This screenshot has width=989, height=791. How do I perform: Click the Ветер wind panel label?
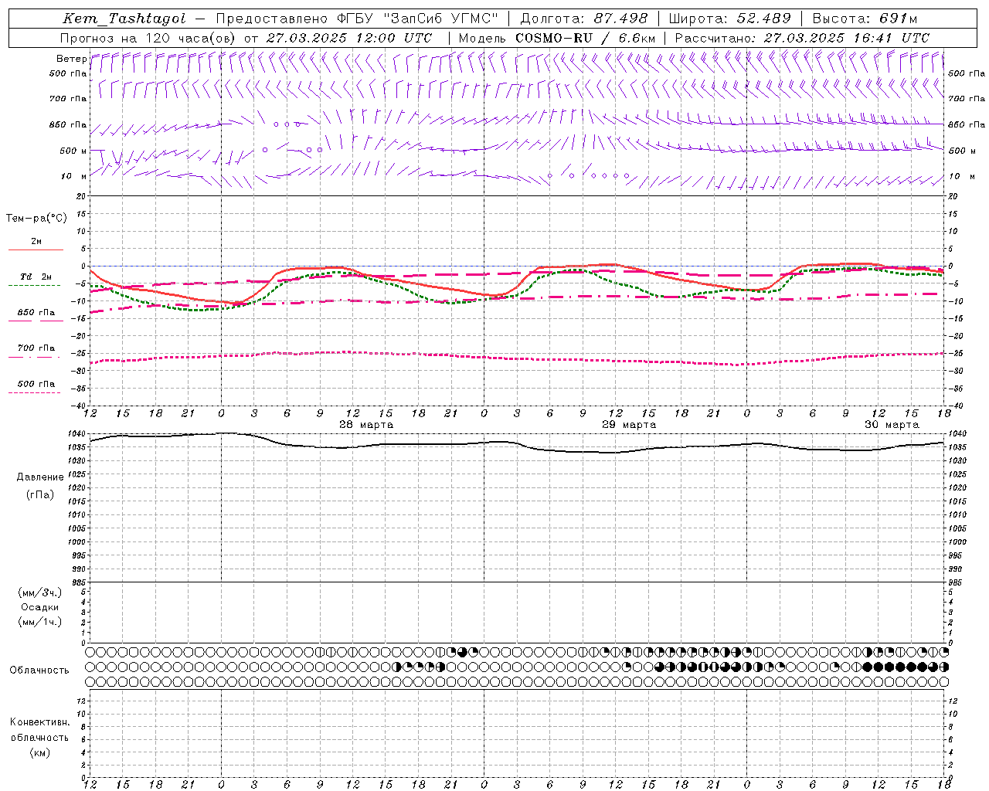point(72,59)
